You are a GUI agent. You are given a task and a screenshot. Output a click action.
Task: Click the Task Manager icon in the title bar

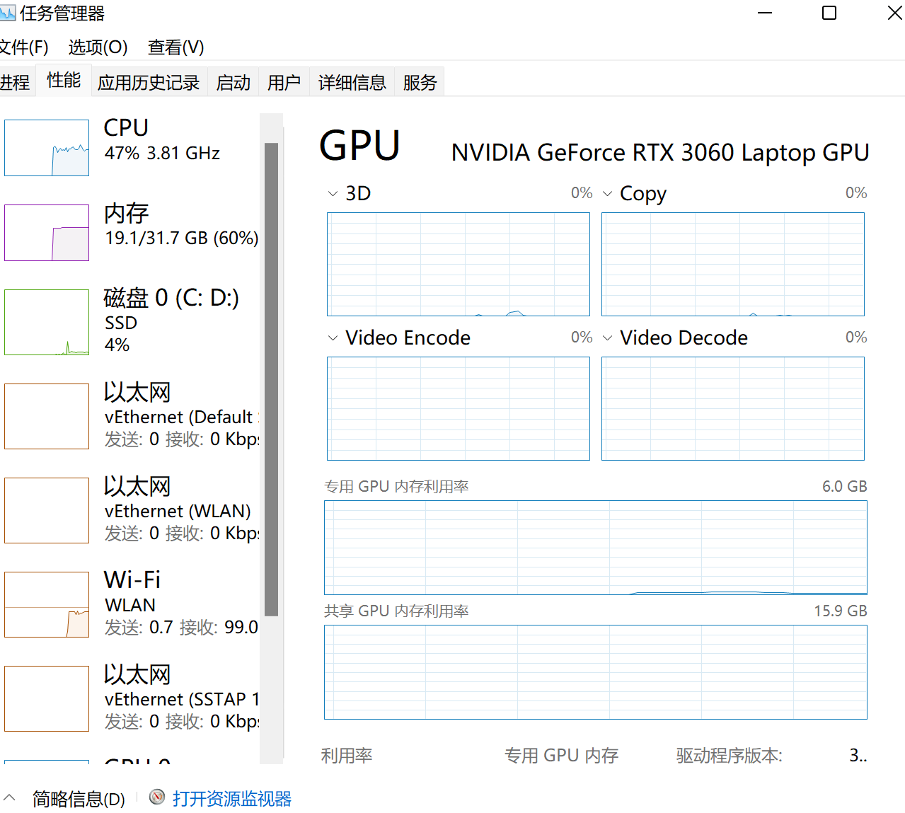coord(8,13)
